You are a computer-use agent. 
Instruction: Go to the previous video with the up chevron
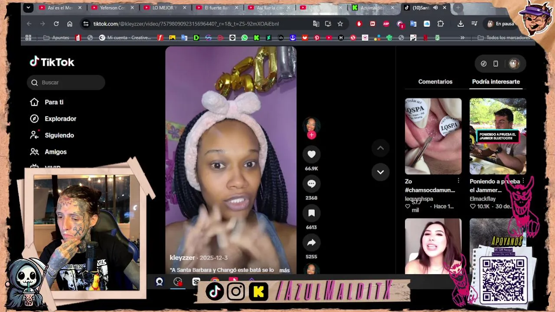[x=380, y=148]
